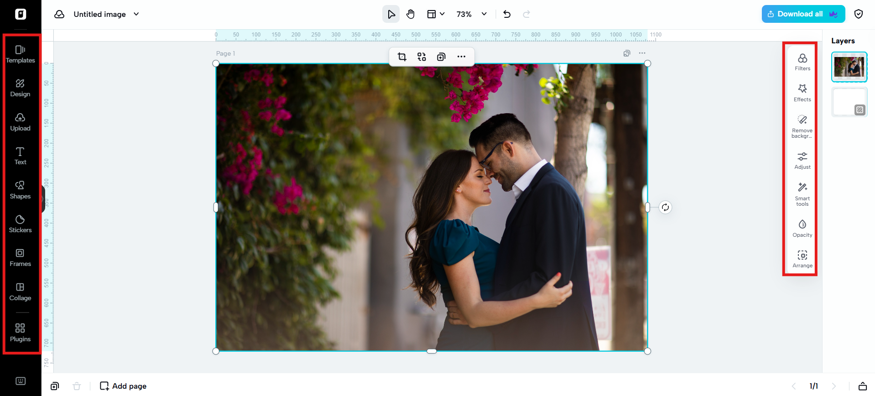Switch to the Collage tab
This screenshot has width=875, height=396.
[20, 292]
